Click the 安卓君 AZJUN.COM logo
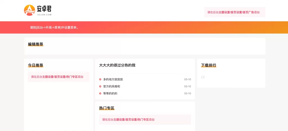The image size is (288, 131). click(38, 10)
